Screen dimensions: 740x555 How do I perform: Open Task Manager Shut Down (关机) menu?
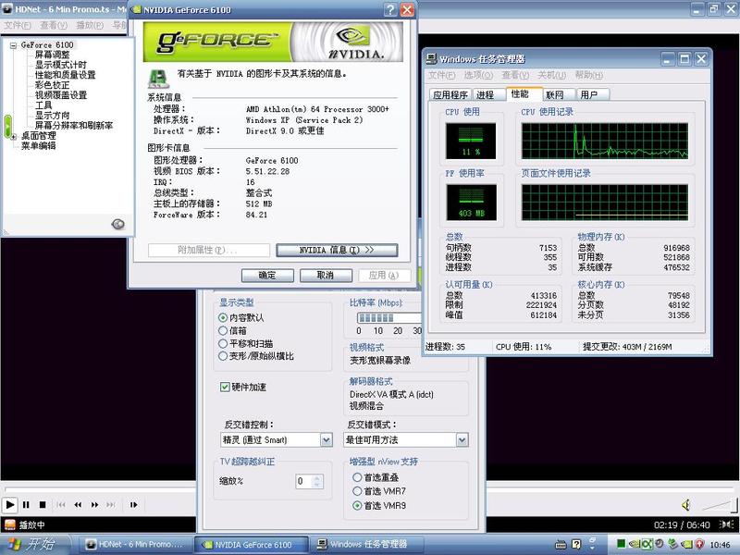[x=551, y=76]
